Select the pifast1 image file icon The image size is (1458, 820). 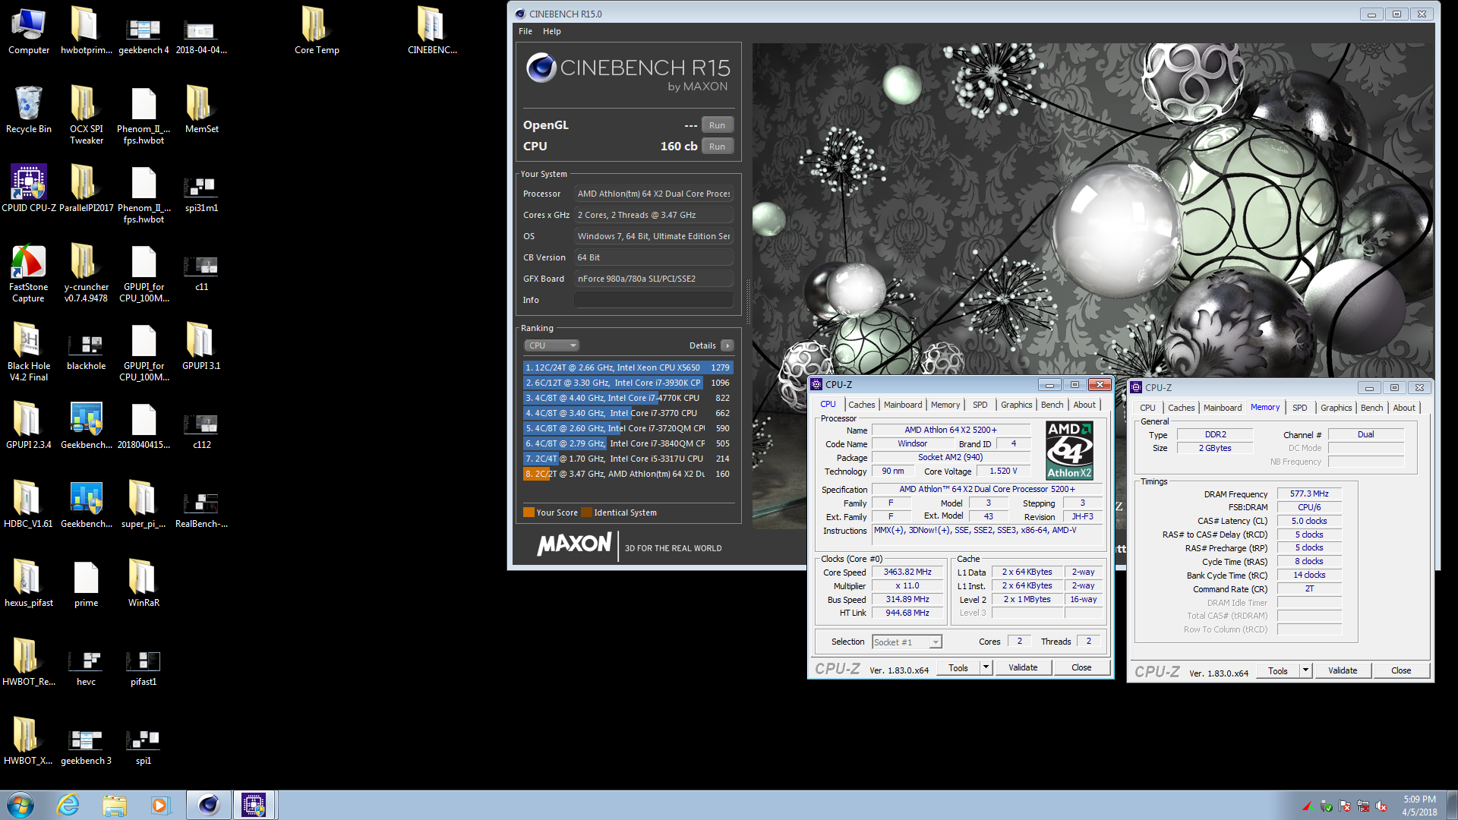(144, 668)
